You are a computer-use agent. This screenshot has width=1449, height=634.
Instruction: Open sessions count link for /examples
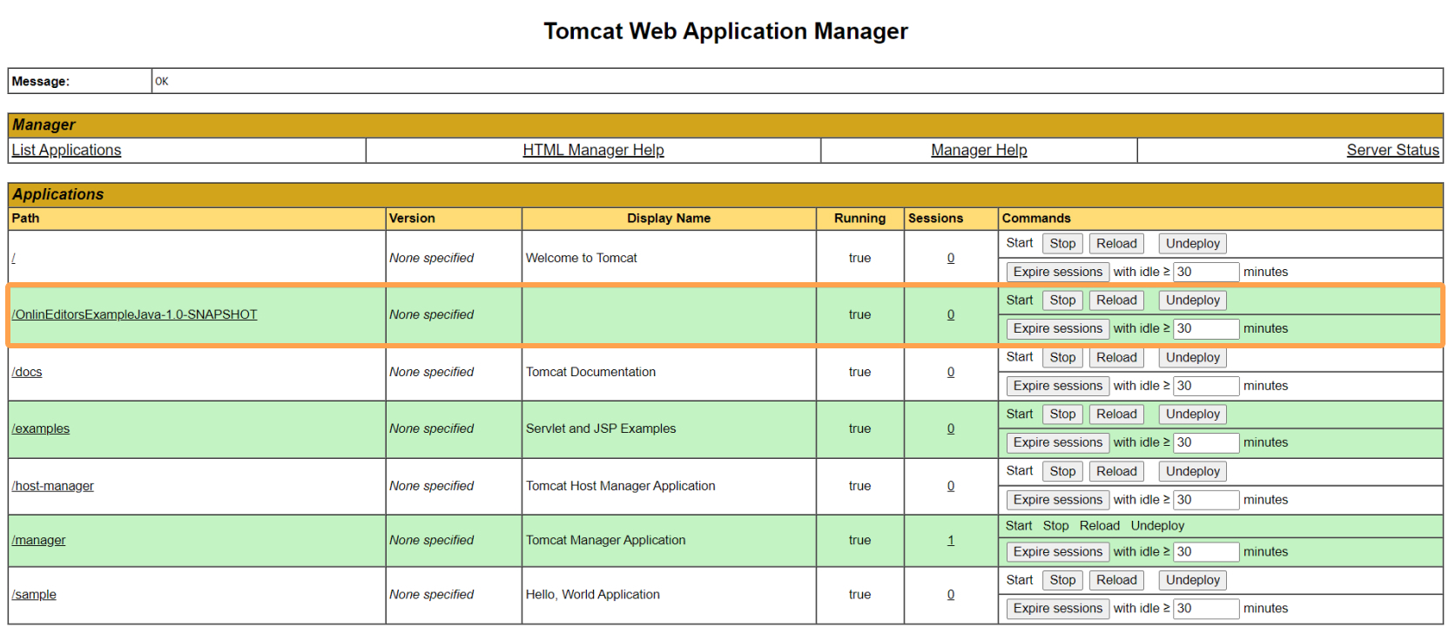(x=951, y=428)
